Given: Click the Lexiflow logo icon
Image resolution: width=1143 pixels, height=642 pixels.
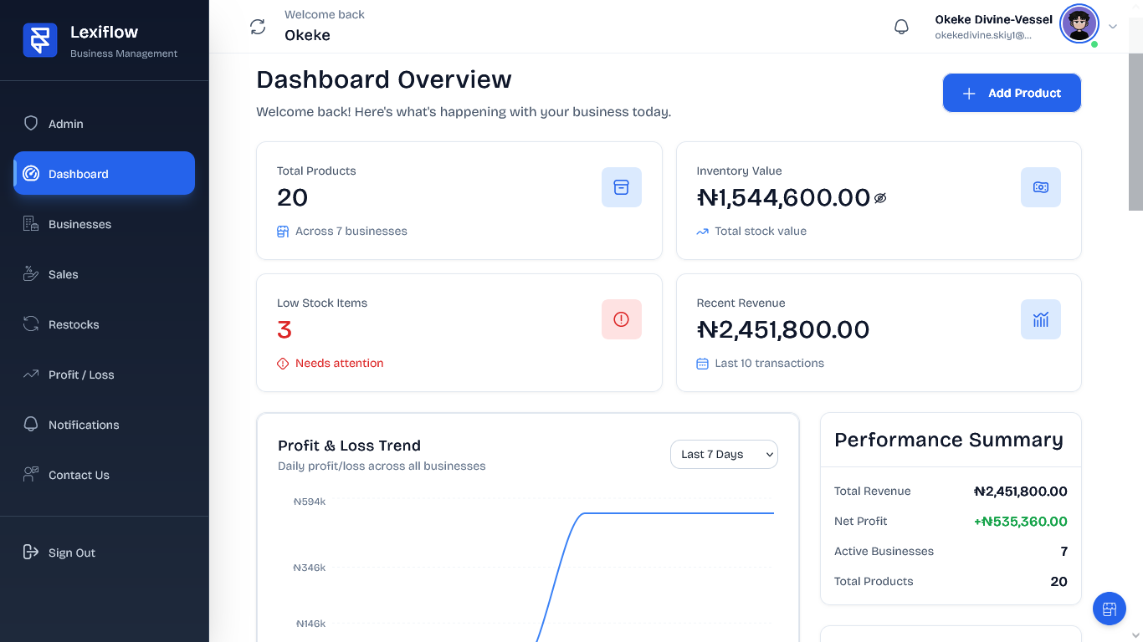Looking at the screenshot, I should [40, 40].
